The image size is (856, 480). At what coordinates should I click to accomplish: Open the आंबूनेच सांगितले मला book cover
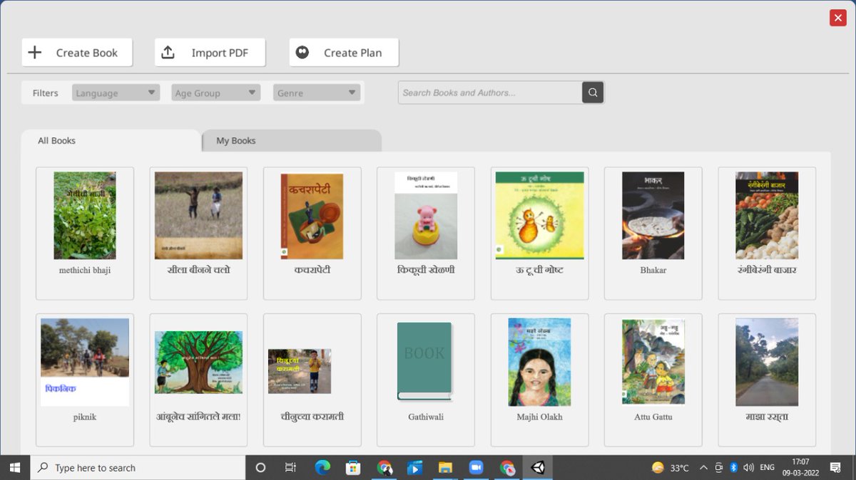click(x=198, y=362)
